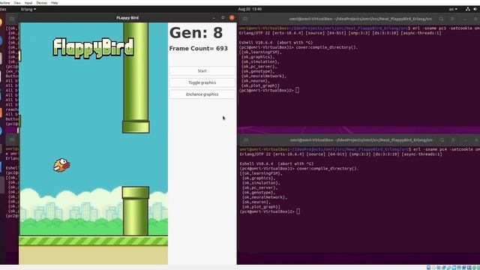The image size is (480, 270).
Task: Open the Devices menu of VirtualBox
Action: coord(42,3)
